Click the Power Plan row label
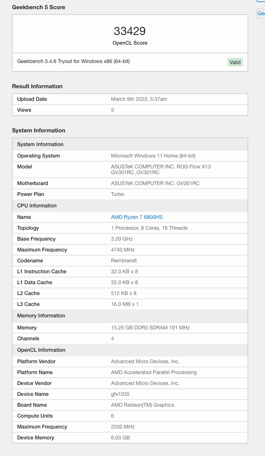 [x=31, y=194]
